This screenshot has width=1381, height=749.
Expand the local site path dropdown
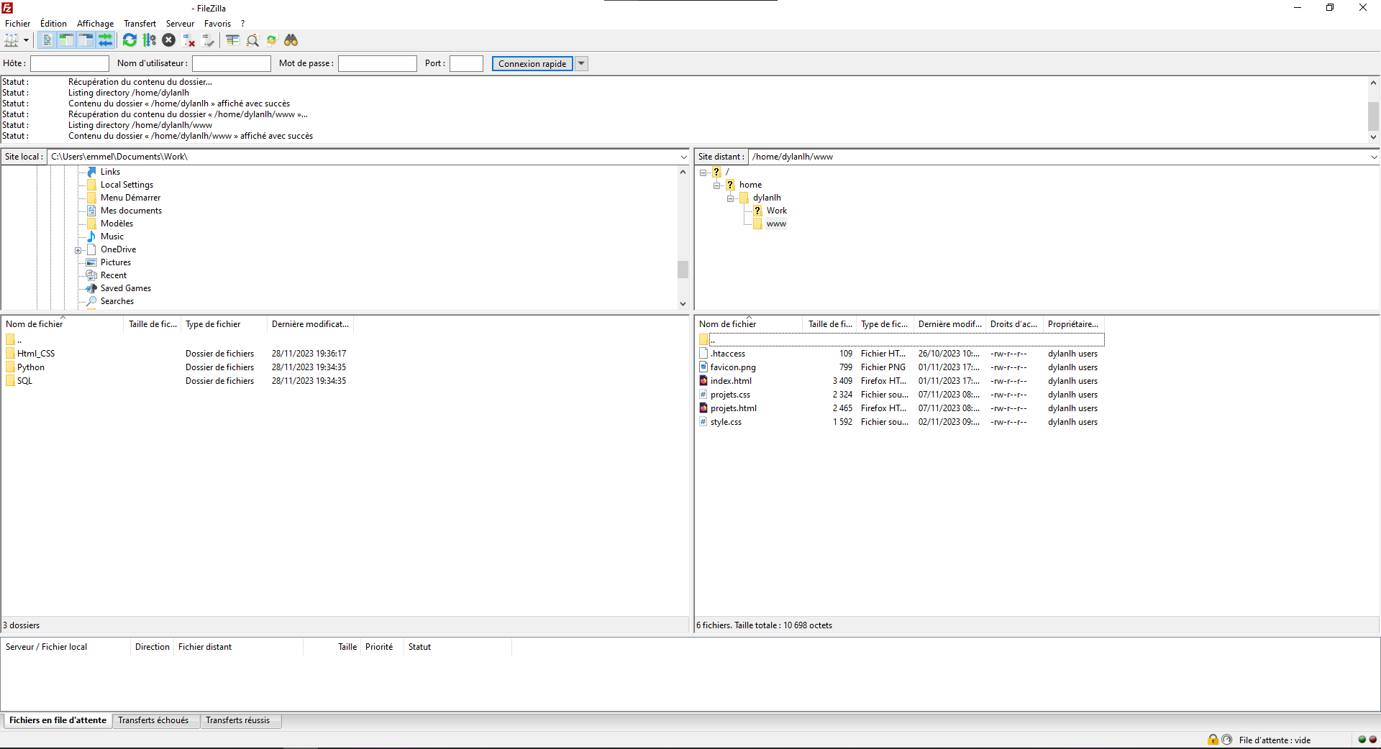pos(683,157)
